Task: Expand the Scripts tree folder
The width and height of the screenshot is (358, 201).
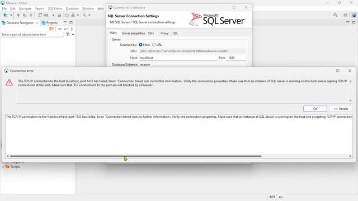Action: tap(3, 167)
